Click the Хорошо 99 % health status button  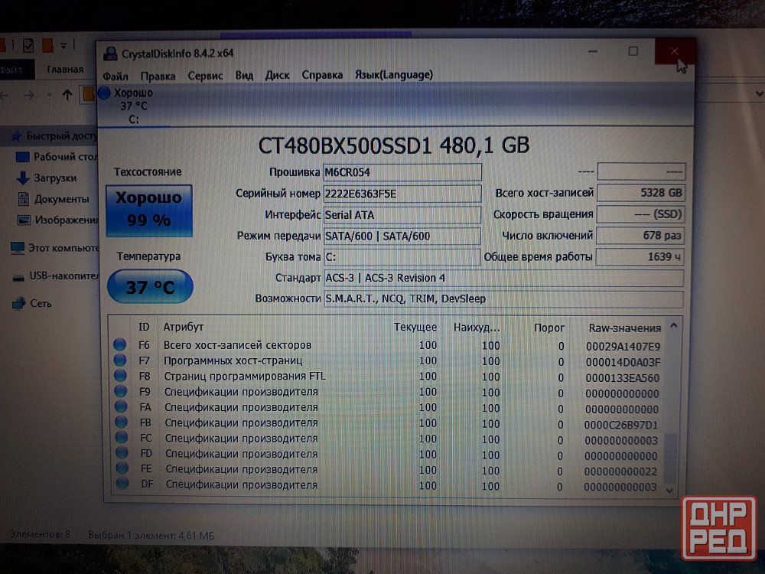click(x=148, y=210)
